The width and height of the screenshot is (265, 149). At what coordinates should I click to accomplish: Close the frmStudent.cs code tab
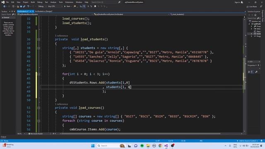33,11
